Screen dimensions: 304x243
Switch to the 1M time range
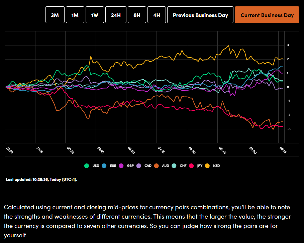(75, 15)
